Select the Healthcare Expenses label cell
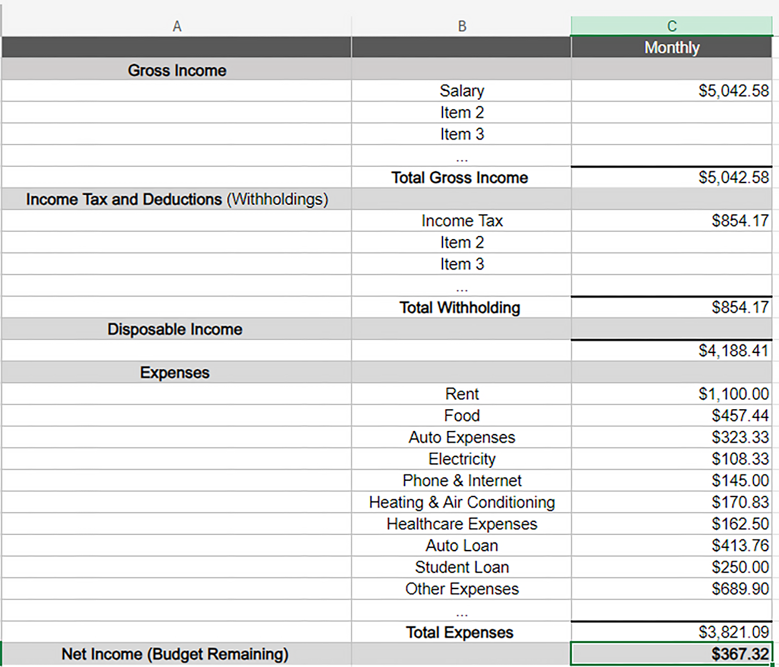Screen dimensions: 779x667 (461, 524)
